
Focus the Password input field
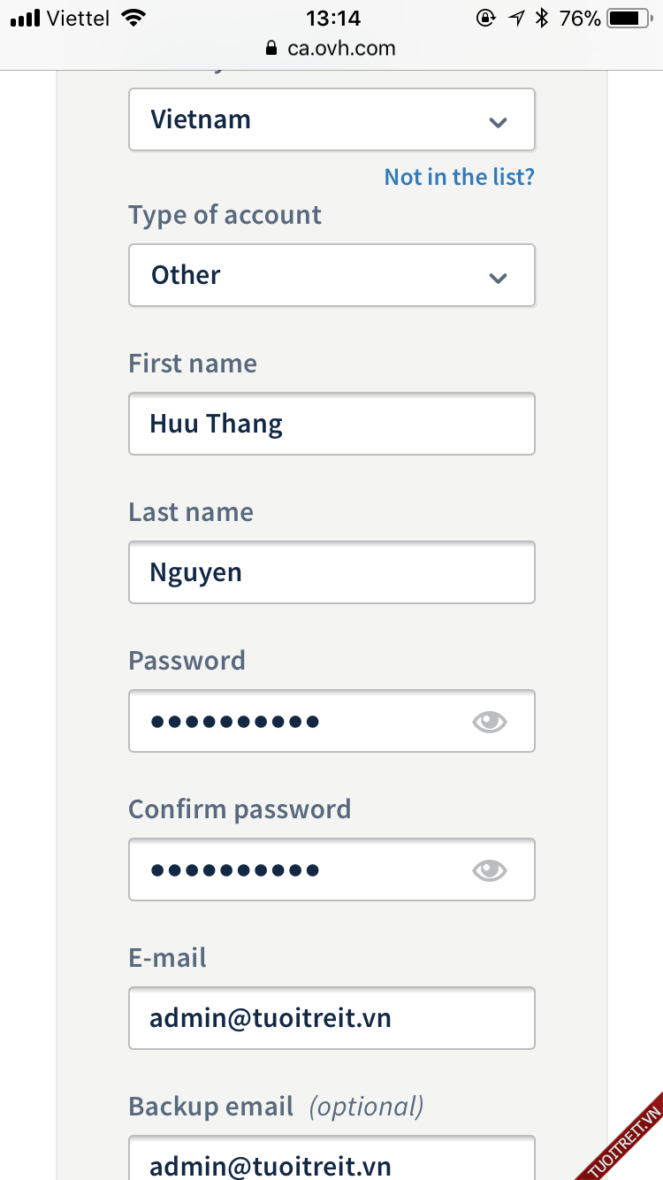point(301,721)
